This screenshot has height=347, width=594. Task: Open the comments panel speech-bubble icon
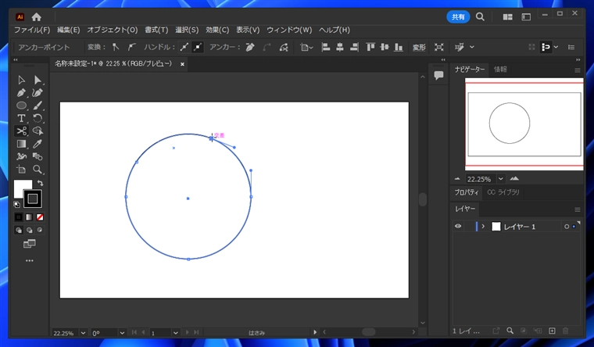click(438, 75)
